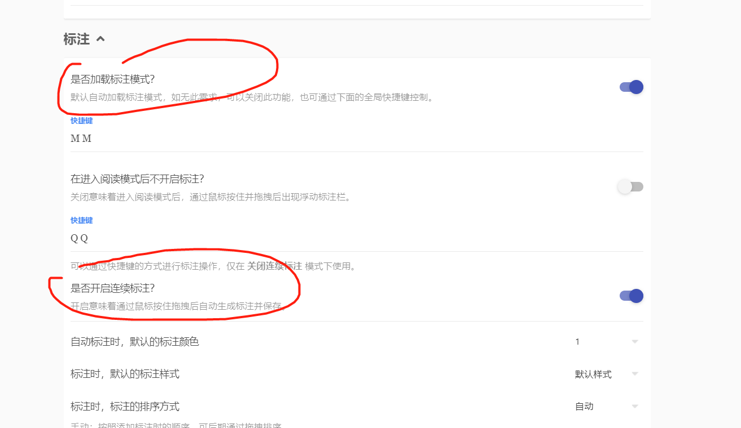The image size is (741, 428).
Task: Click the 快捷键 label above M M
Action: click(x=82, y=121)
